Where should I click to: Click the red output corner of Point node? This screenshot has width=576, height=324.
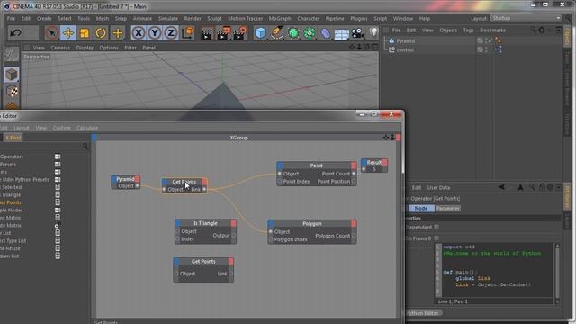coord(354,166)
